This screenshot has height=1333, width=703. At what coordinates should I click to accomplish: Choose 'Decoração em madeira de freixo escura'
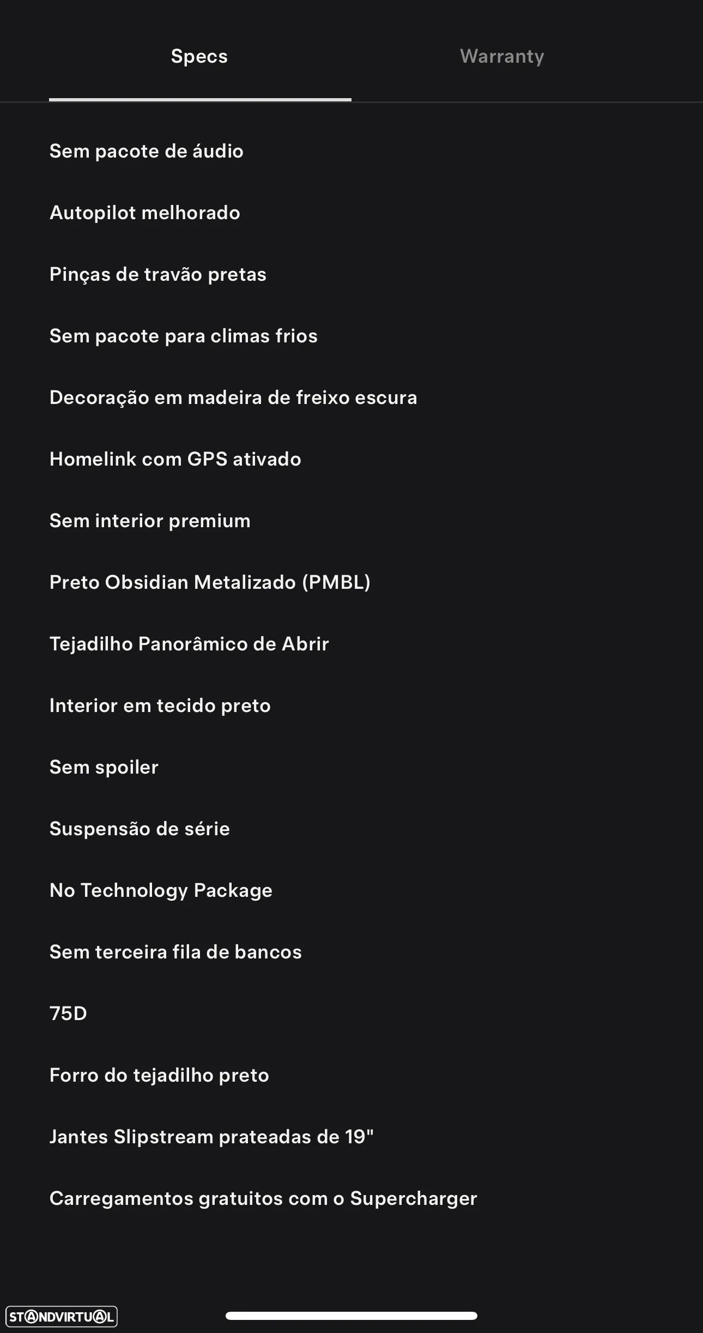[233, 397]
